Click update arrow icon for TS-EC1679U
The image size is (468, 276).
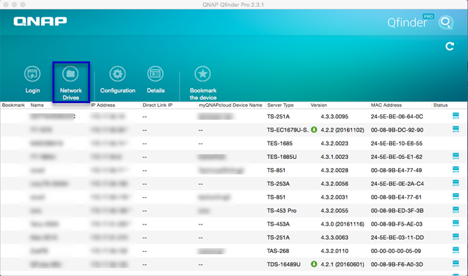[x=314, y=130]
